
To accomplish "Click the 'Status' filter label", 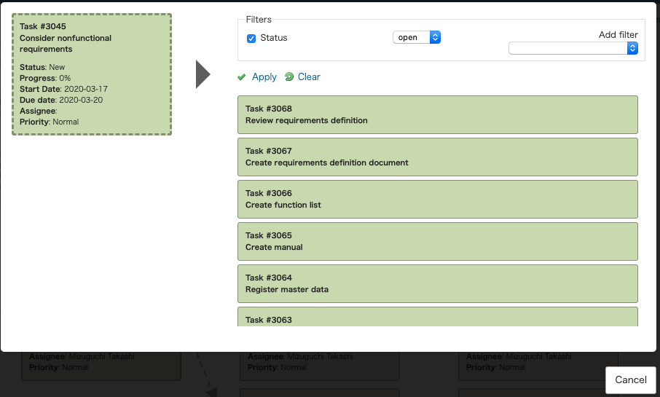I will [x=274, y=38].
